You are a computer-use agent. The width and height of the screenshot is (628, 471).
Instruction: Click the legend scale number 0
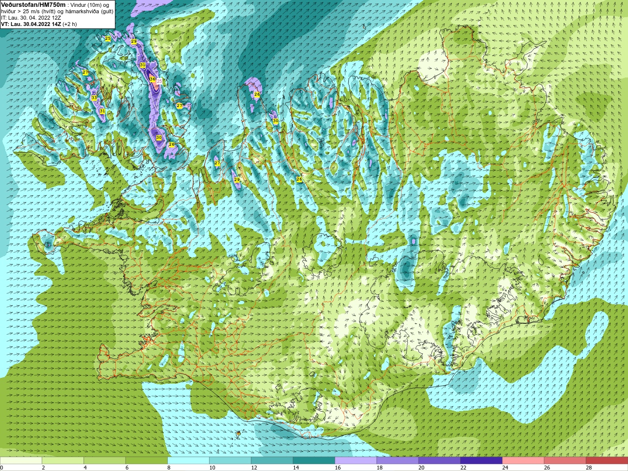[2, 468]
